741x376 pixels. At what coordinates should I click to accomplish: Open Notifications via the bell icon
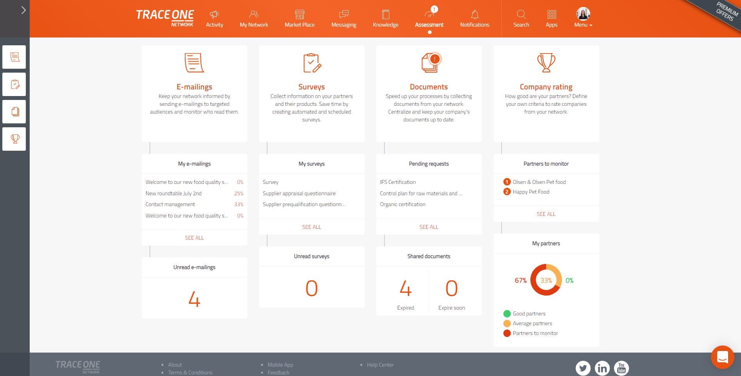click(x=474, y=18)
